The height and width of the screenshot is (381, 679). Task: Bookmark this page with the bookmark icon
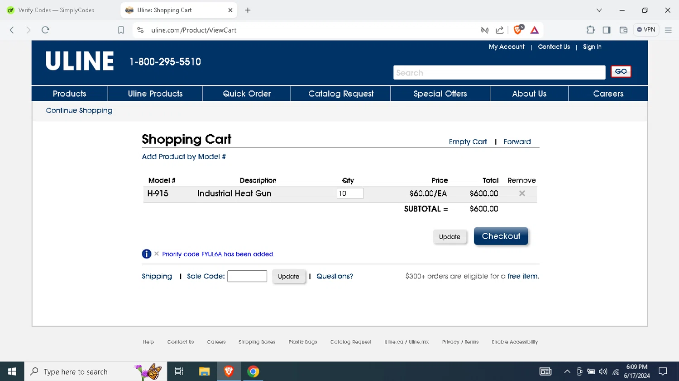click(x=121, y=30)
